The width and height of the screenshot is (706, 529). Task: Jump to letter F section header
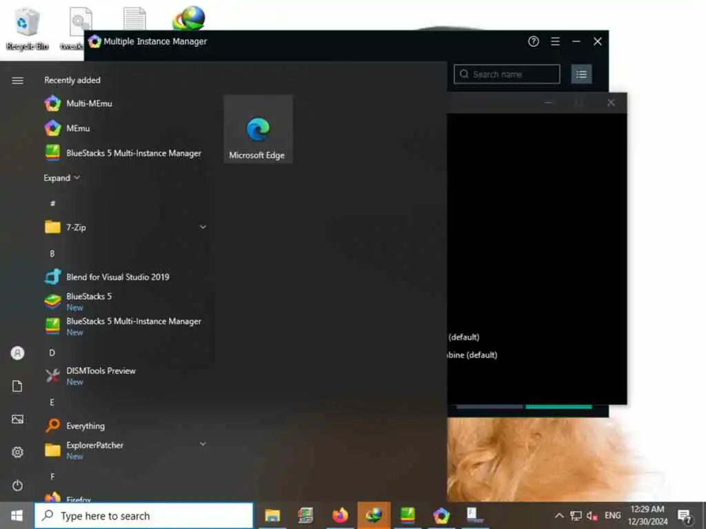[x=52, y=477]
